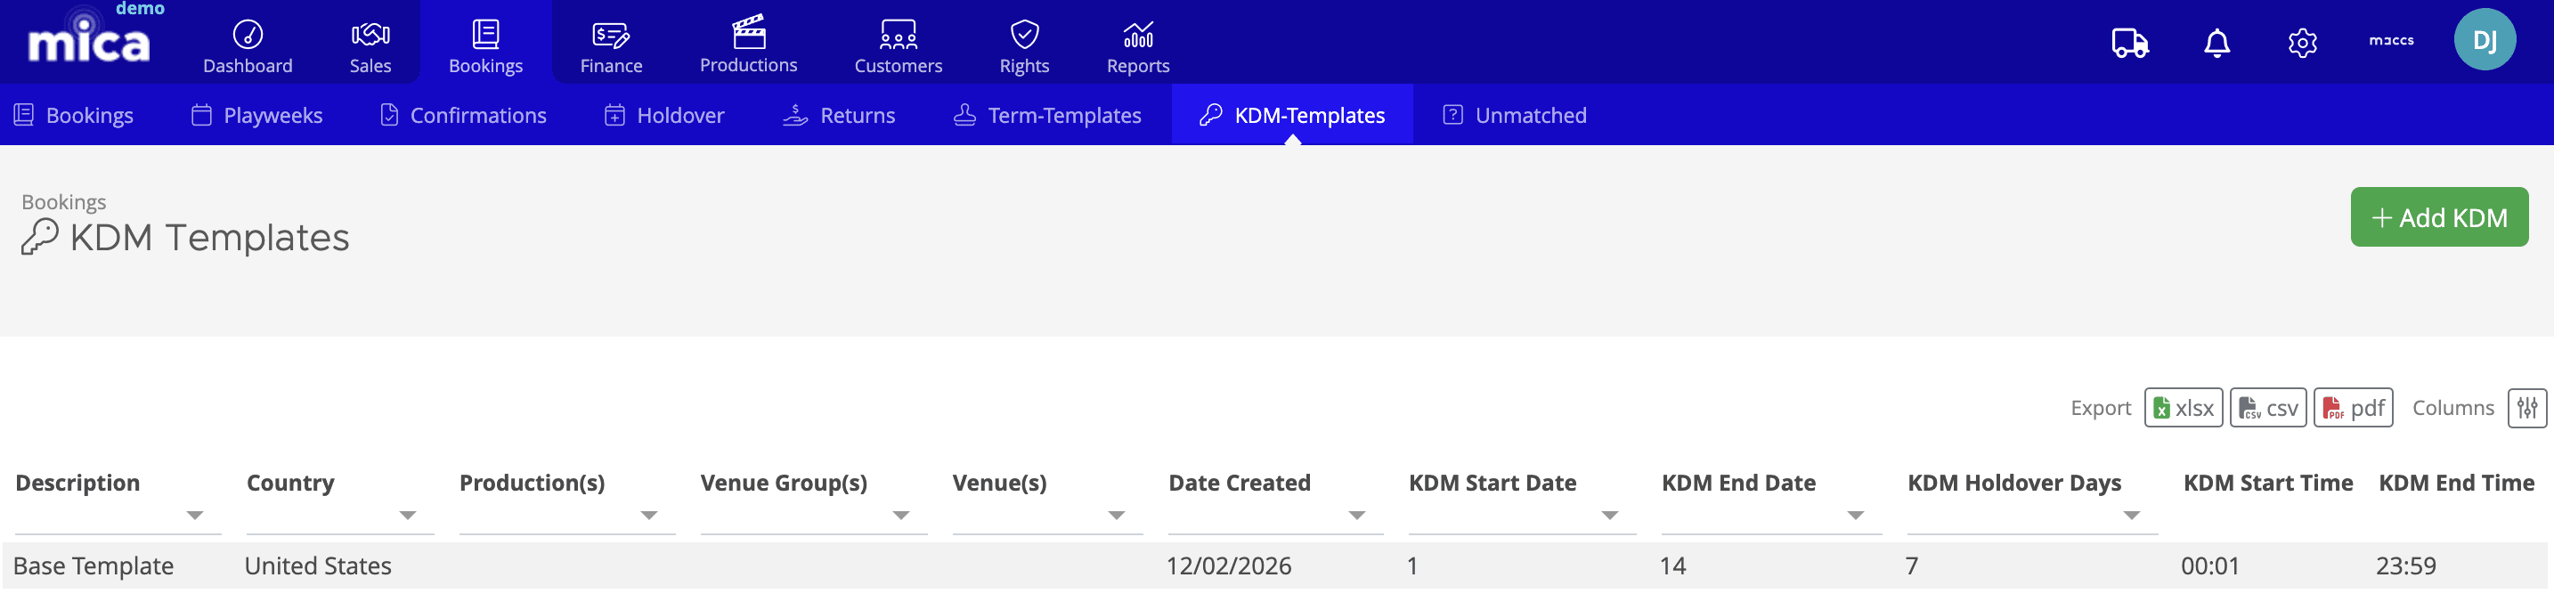
Task: Click the KDM End Date value 14
Action: point(1672,565)
